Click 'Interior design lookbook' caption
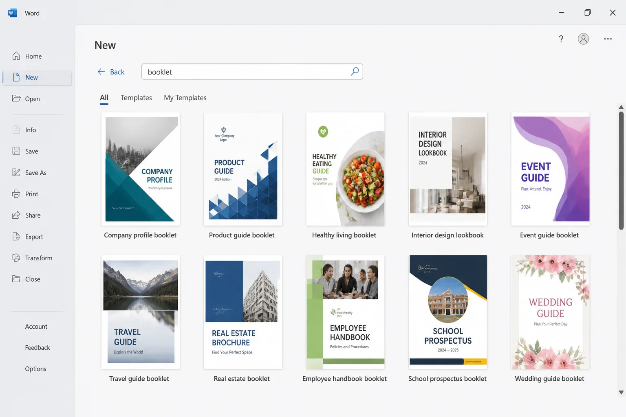626x417 pixels. pyautogui.click(x=447, y=235)
